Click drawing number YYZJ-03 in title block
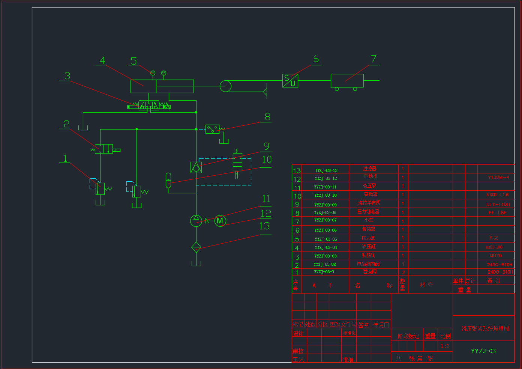 (483, 351)
